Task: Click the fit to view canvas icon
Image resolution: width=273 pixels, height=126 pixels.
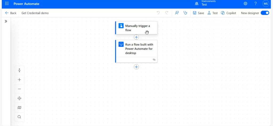Action: (x=19, y=98)
